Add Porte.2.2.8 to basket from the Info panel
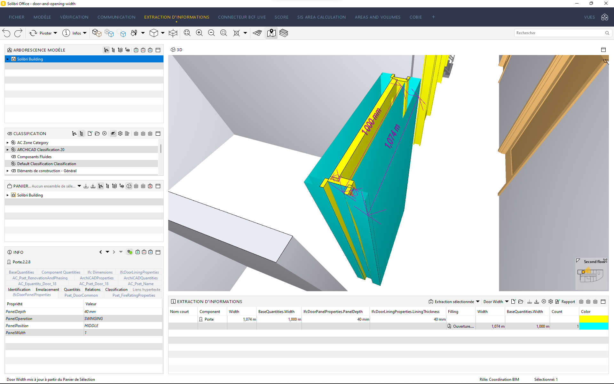This screenshot has width=614, height=384. pyautogui.click(x=138, y=252)
